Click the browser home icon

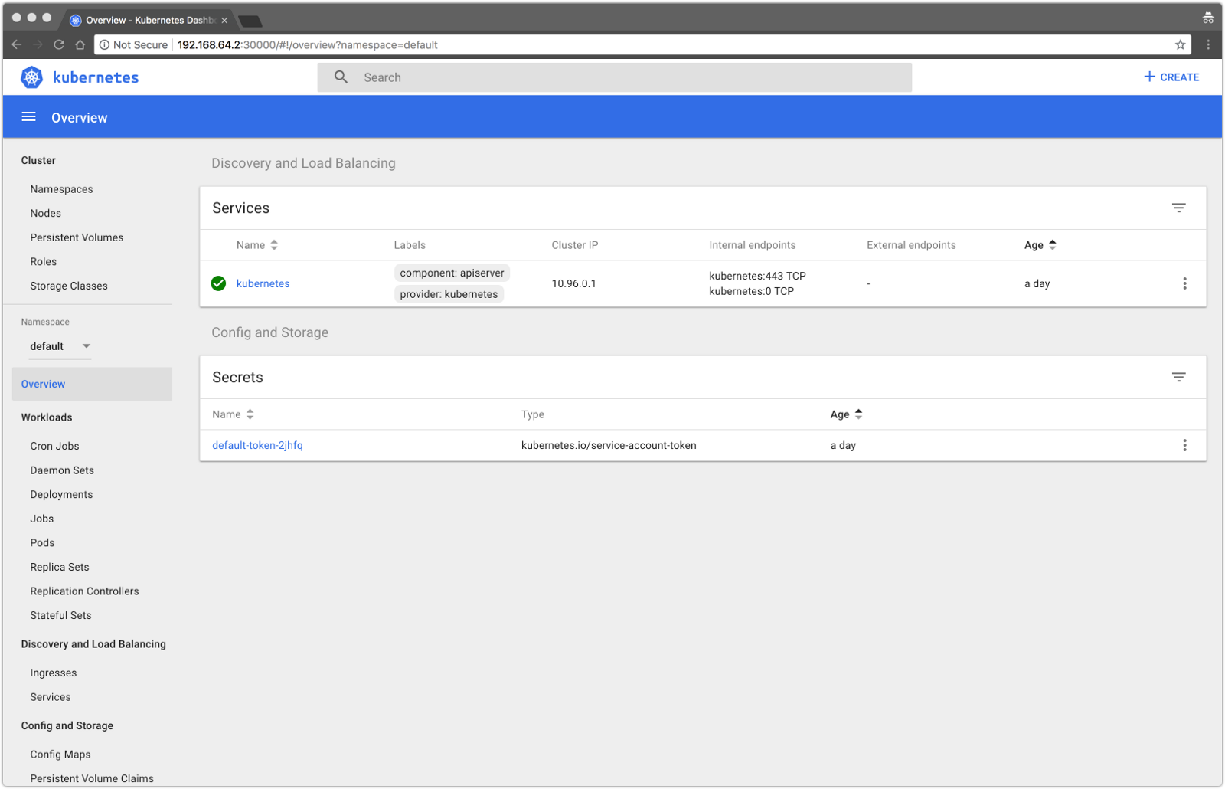click(x=80, y=45)
